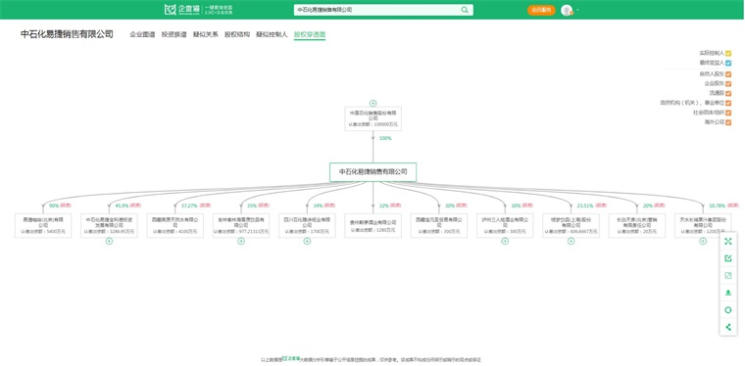Click the 23.51% percentage label

pos(585,206)
